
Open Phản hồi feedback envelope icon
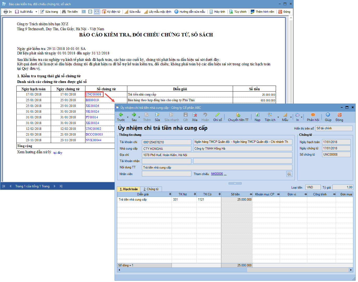[x=313, y=115]
